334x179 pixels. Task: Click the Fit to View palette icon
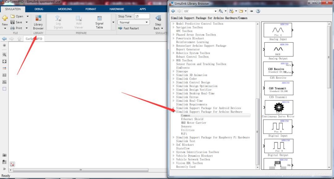tap(4, 61)
